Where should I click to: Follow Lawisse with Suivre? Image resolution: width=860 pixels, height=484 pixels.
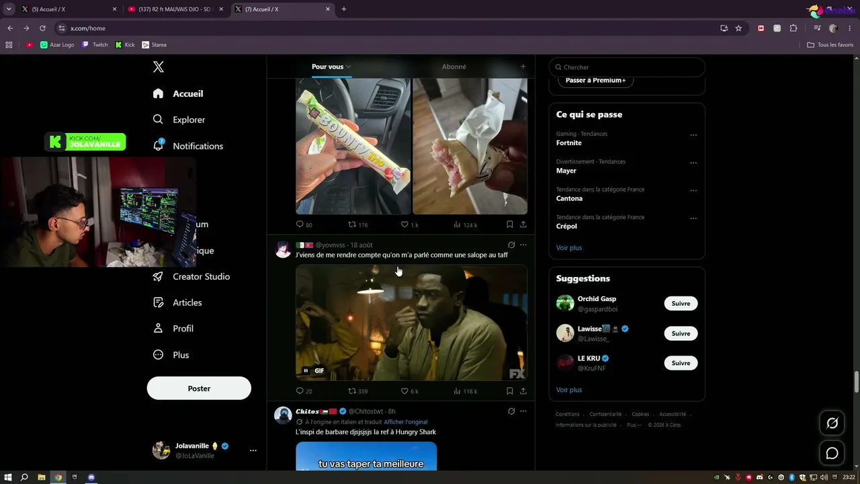[x=681, y=333]
